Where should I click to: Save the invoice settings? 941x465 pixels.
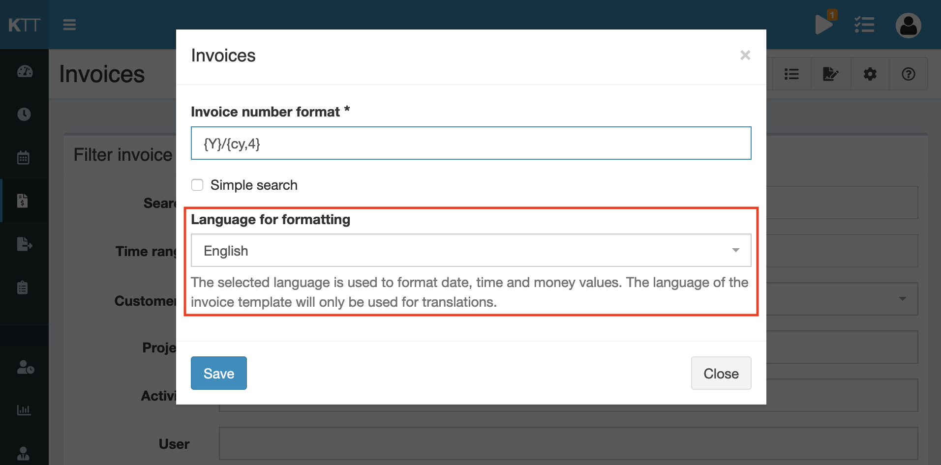tap(219, 373)
